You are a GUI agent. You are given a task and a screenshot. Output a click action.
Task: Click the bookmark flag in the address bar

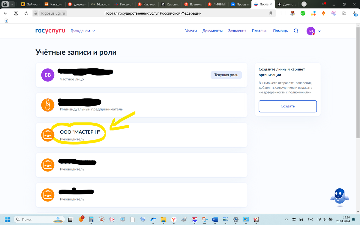(x=270, y=13)
